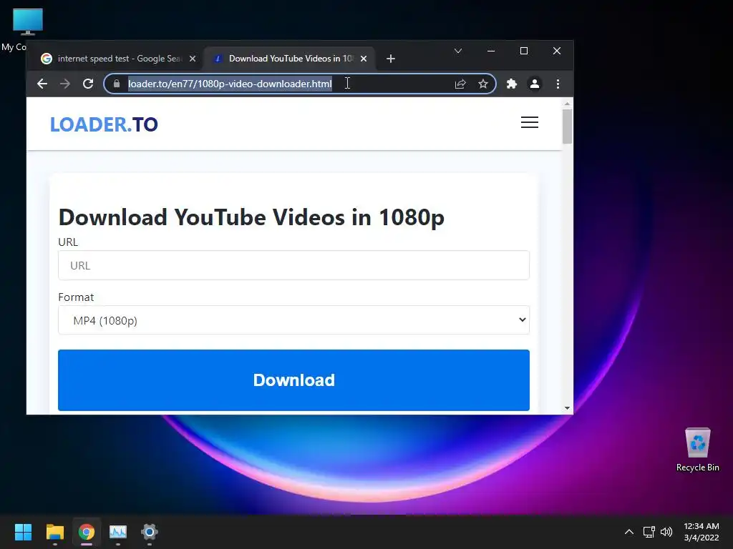Click the address bar URL text
Image resolution: width=733 pixels, height=549 pixels.
230,84
